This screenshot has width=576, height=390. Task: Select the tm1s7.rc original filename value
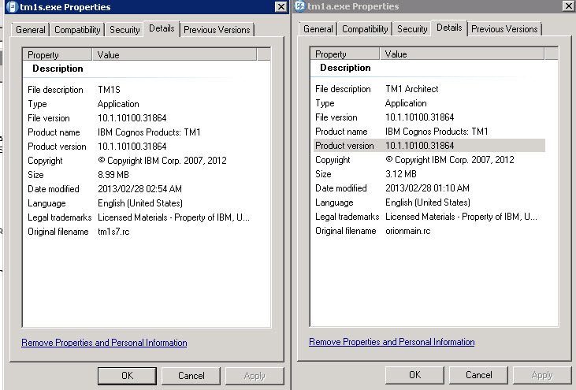(113, 232)
